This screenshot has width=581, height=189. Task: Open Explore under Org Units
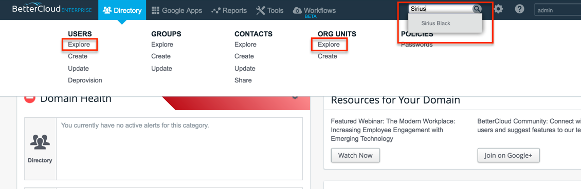click(x=329, y=45)
